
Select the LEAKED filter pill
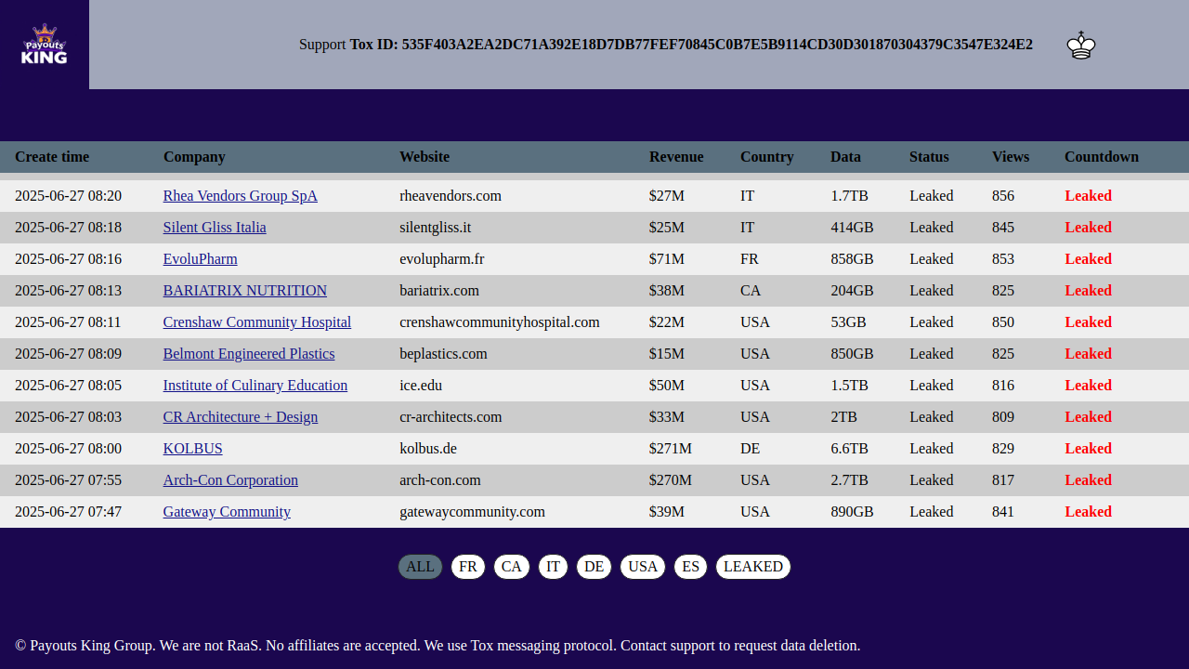(x=753, y=567)
